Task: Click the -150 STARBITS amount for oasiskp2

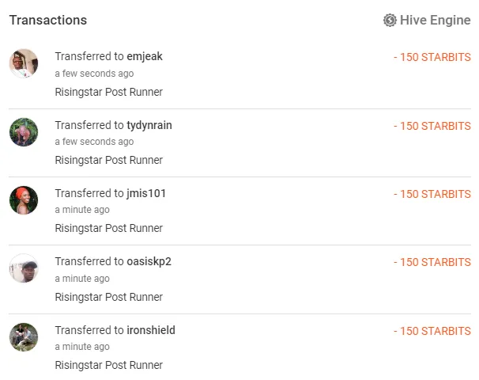Action: coord(432,262)
